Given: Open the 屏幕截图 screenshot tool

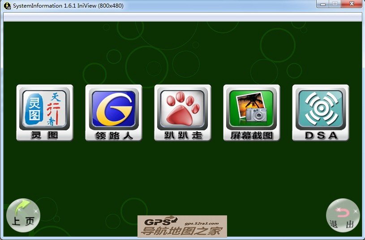Looking at the screenshot, I should pyautogui.click(x=252, y=113).
